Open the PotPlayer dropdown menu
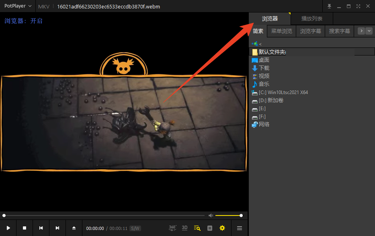This screenshot has width=375, height=236. (x=18, y=6)
